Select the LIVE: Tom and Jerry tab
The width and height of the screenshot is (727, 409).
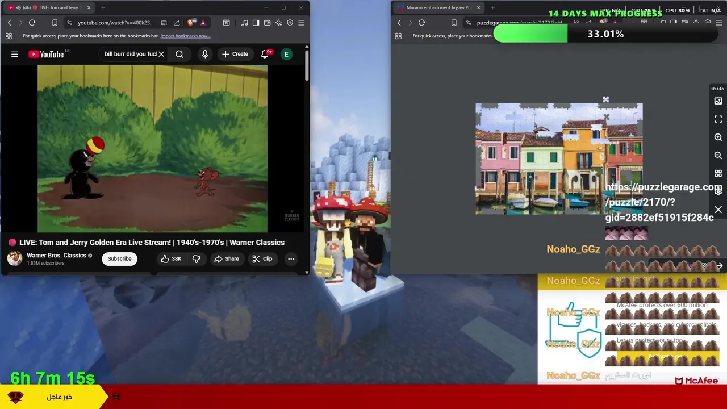click(x=48, y=7)
